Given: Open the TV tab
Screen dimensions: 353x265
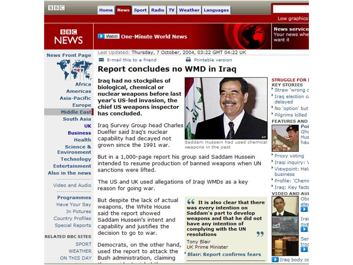Looking at the screenshot, I should coord(172,10).
